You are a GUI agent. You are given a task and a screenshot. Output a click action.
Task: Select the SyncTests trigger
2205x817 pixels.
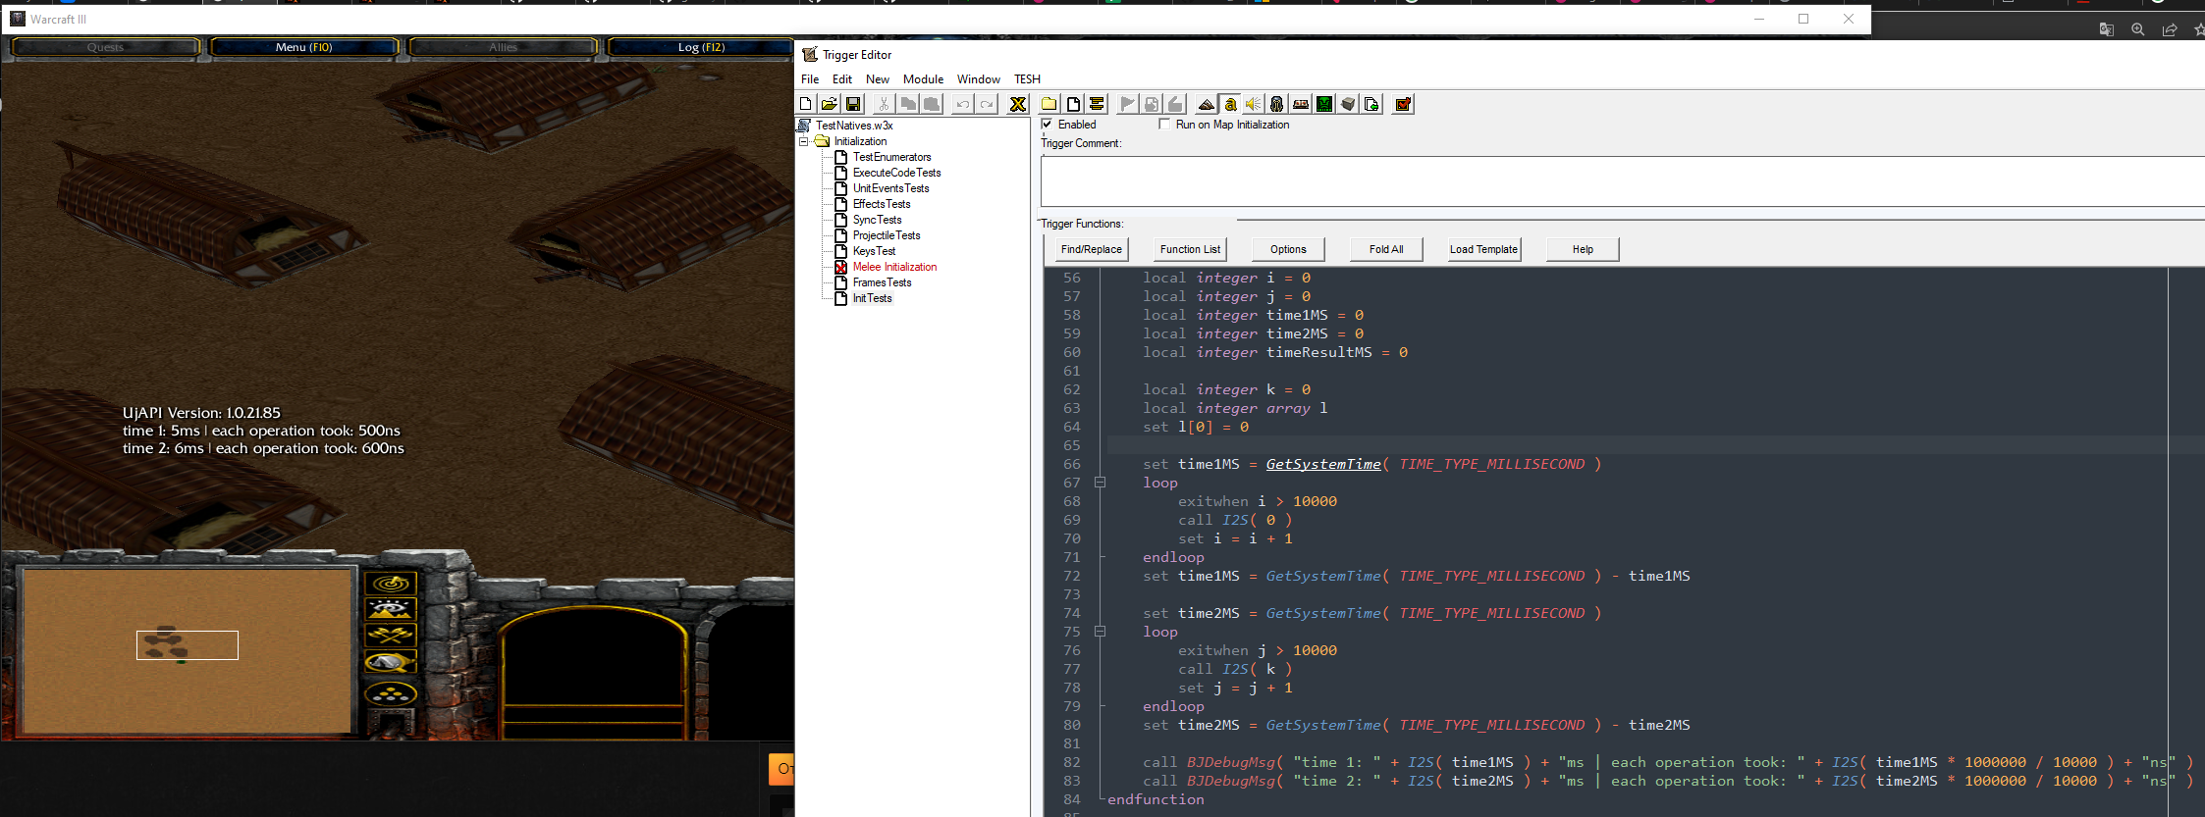click(877, 220)
